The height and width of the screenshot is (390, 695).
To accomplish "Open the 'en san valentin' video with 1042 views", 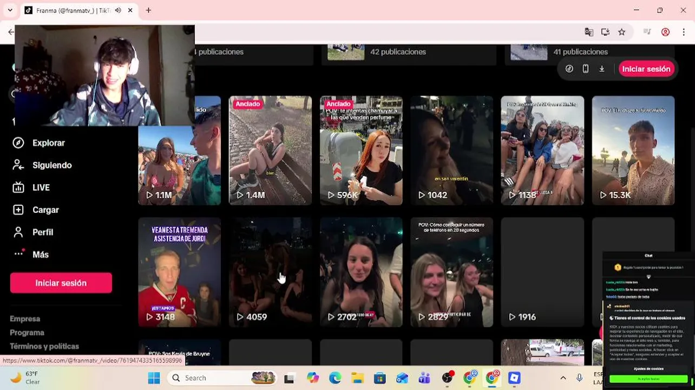I will click(x=451, y=151).
